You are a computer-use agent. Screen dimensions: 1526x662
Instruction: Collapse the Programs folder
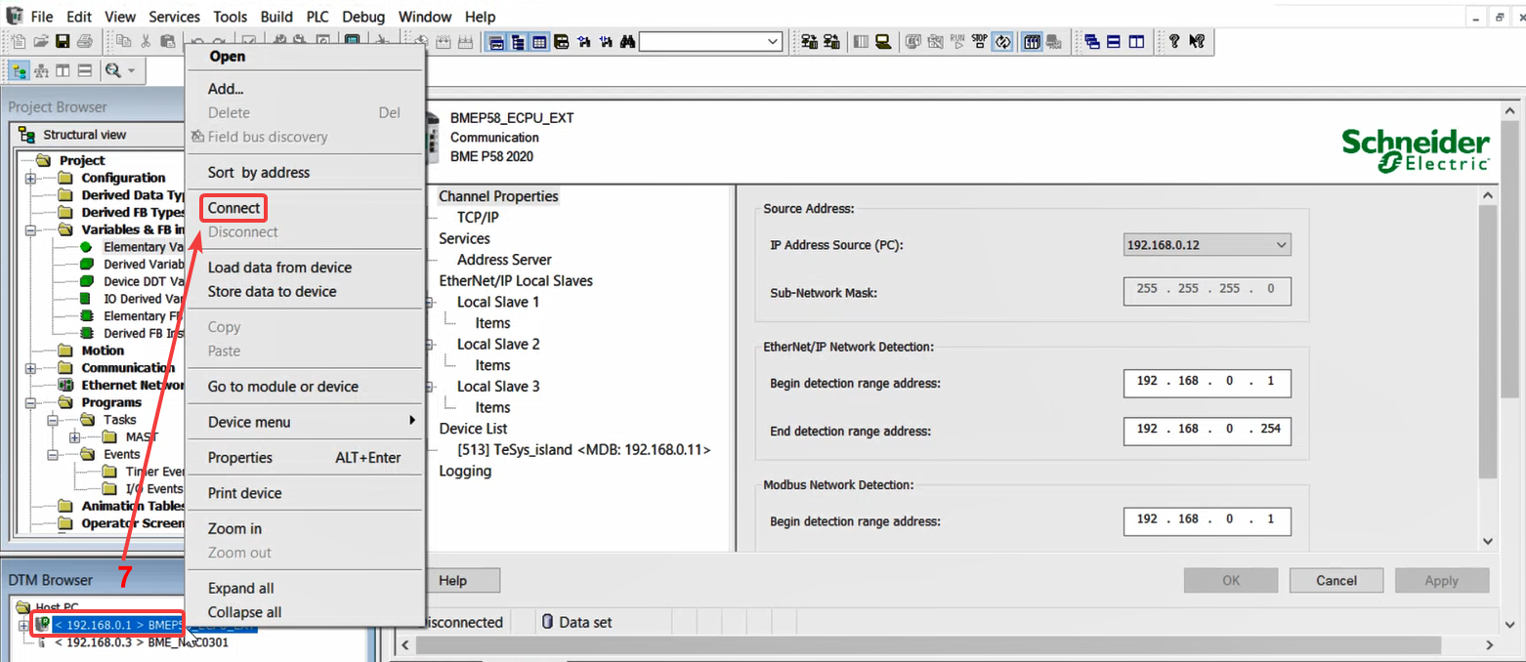tap(30, 402)
